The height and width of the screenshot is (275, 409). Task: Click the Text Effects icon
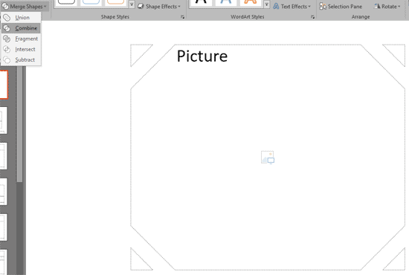[276, 6]
